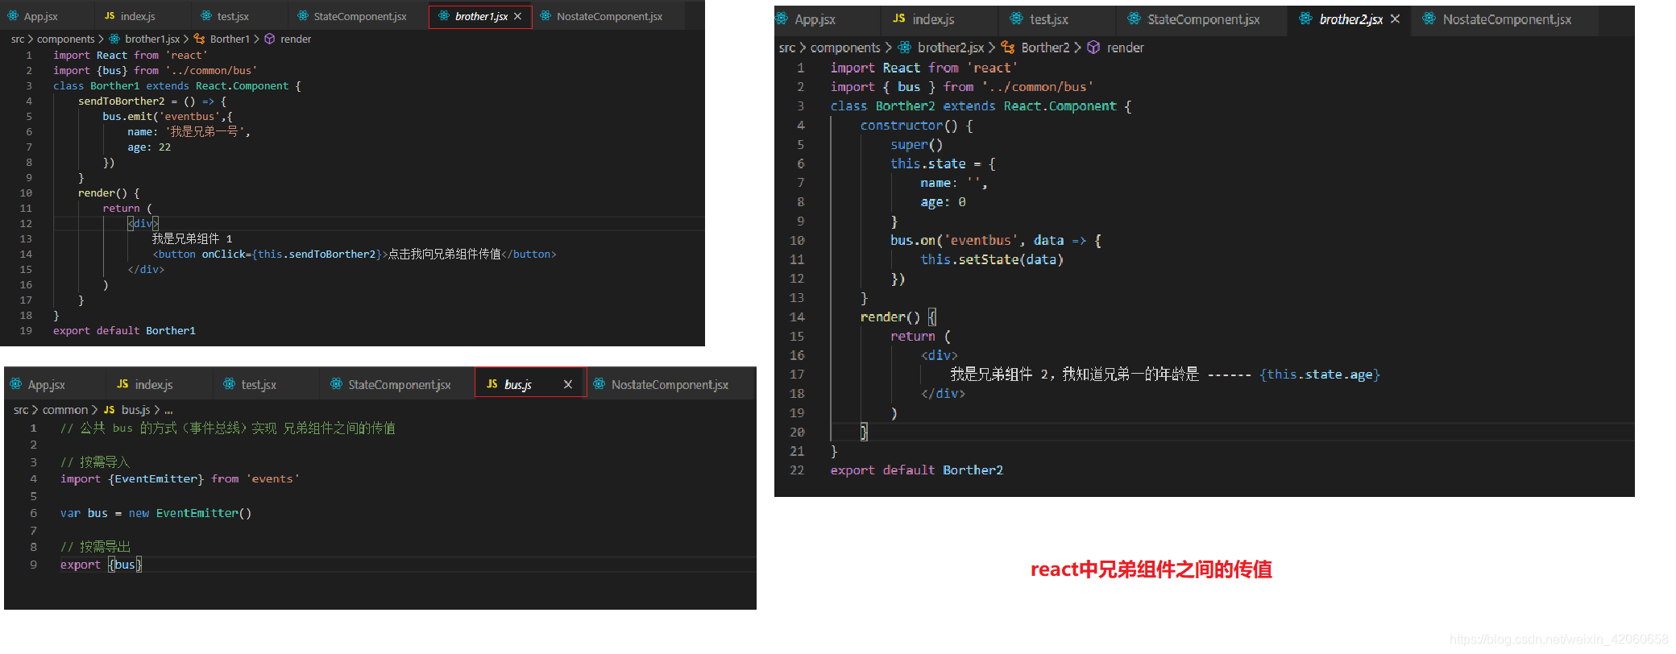Viewport: 1676px width, 654px height.
Task: Click the 'age: 0' code line
Action: pyautogui.click(x=943, y=202)
